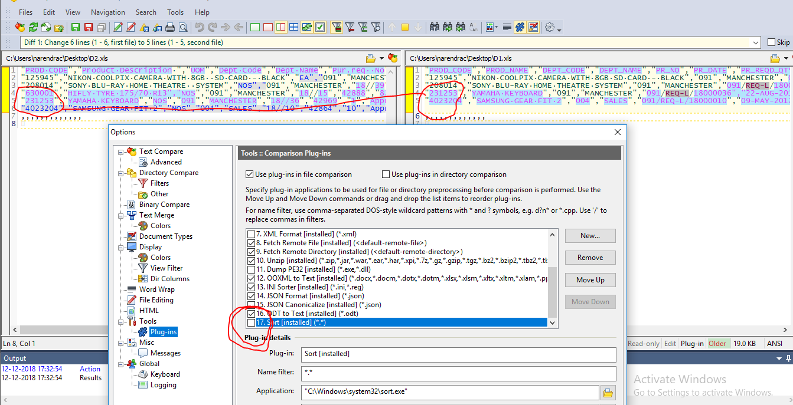Open the Edit menu
This screenshot has height=405, width=793.
click(49, 12)
